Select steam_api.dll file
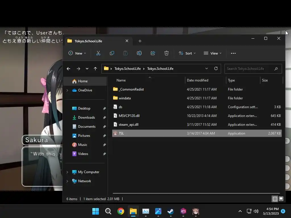This screenshot has height=218, width=291. tap(197, 125)
